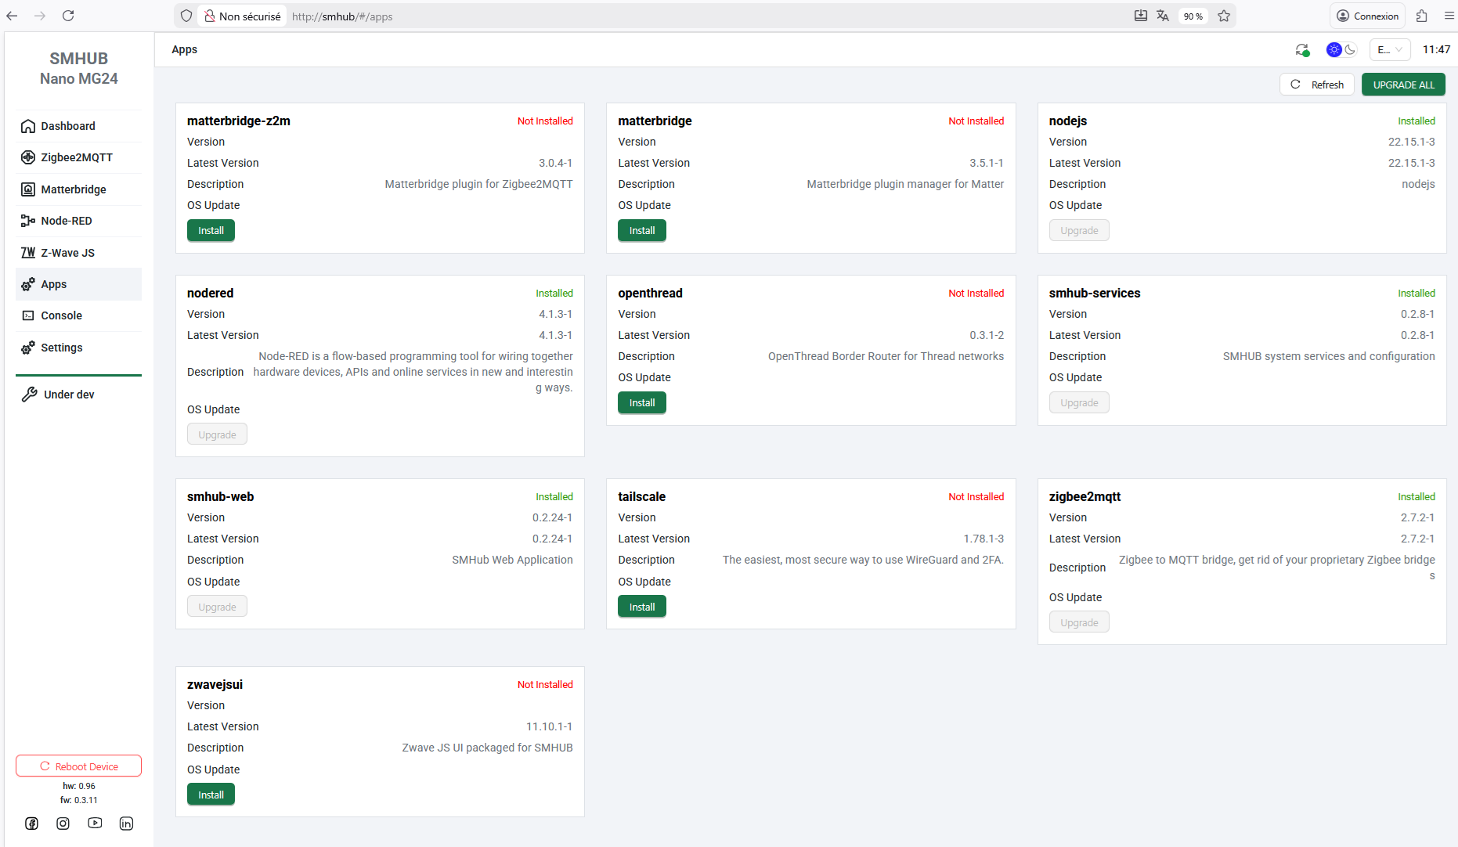Viewport: 1458px width, 847px height.
Task: Install the openthread app
Action: click(642, 403)
